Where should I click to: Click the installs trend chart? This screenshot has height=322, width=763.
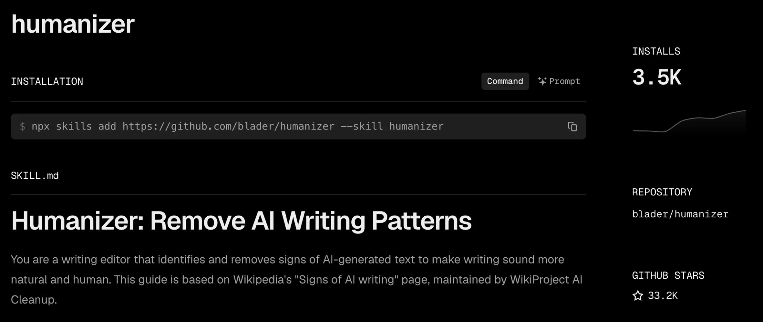click(689, 121)
